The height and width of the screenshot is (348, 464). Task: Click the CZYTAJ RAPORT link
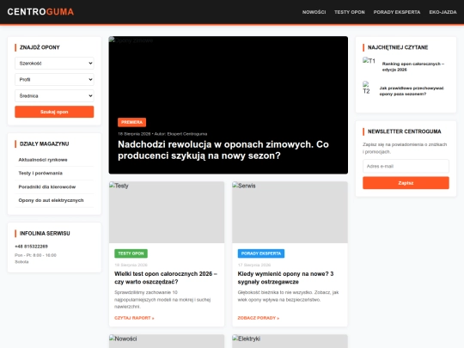click(134, 318)
